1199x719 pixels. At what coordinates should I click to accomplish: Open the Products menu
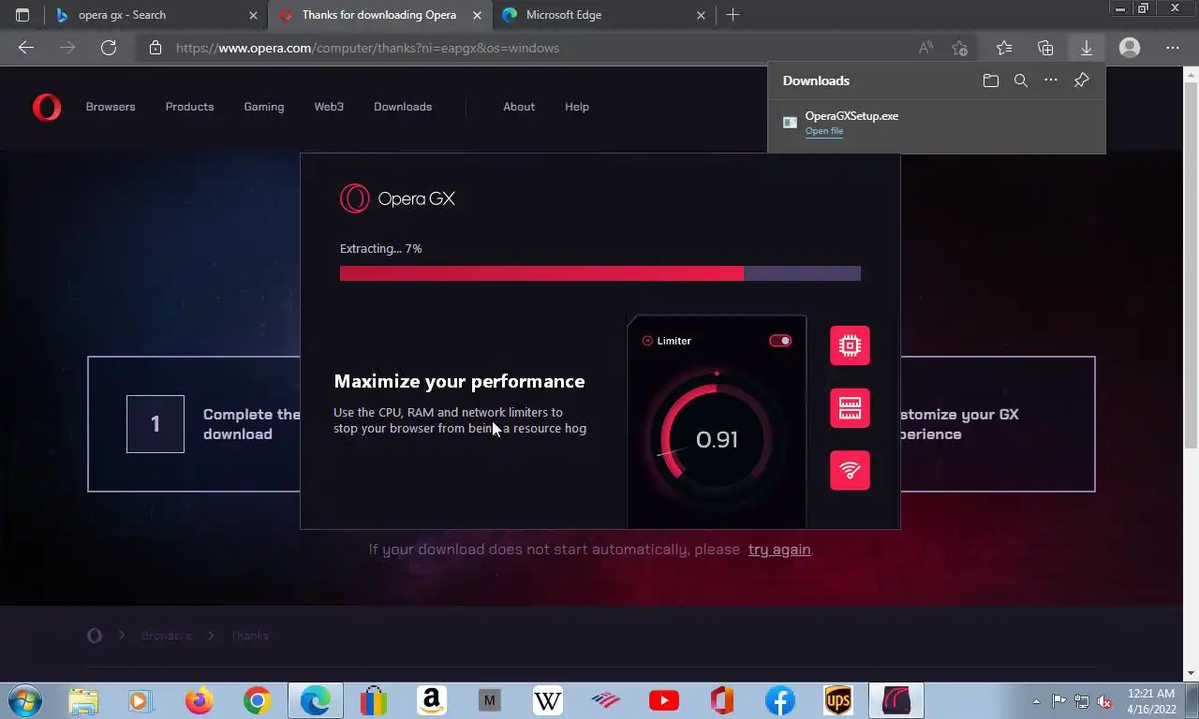pos(189,107)
